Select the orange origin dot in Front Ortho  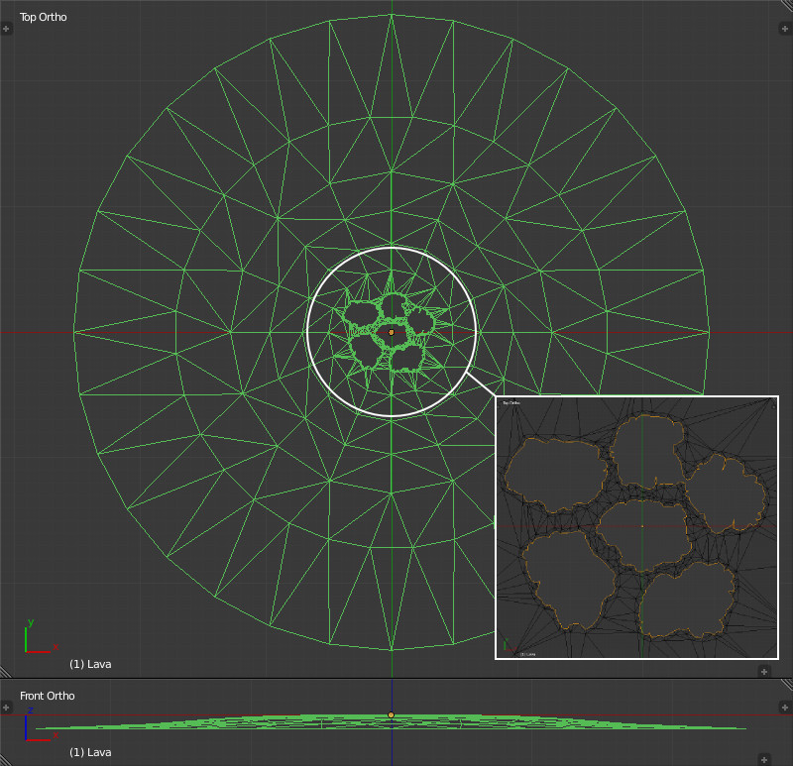click(x=391, y=714)
